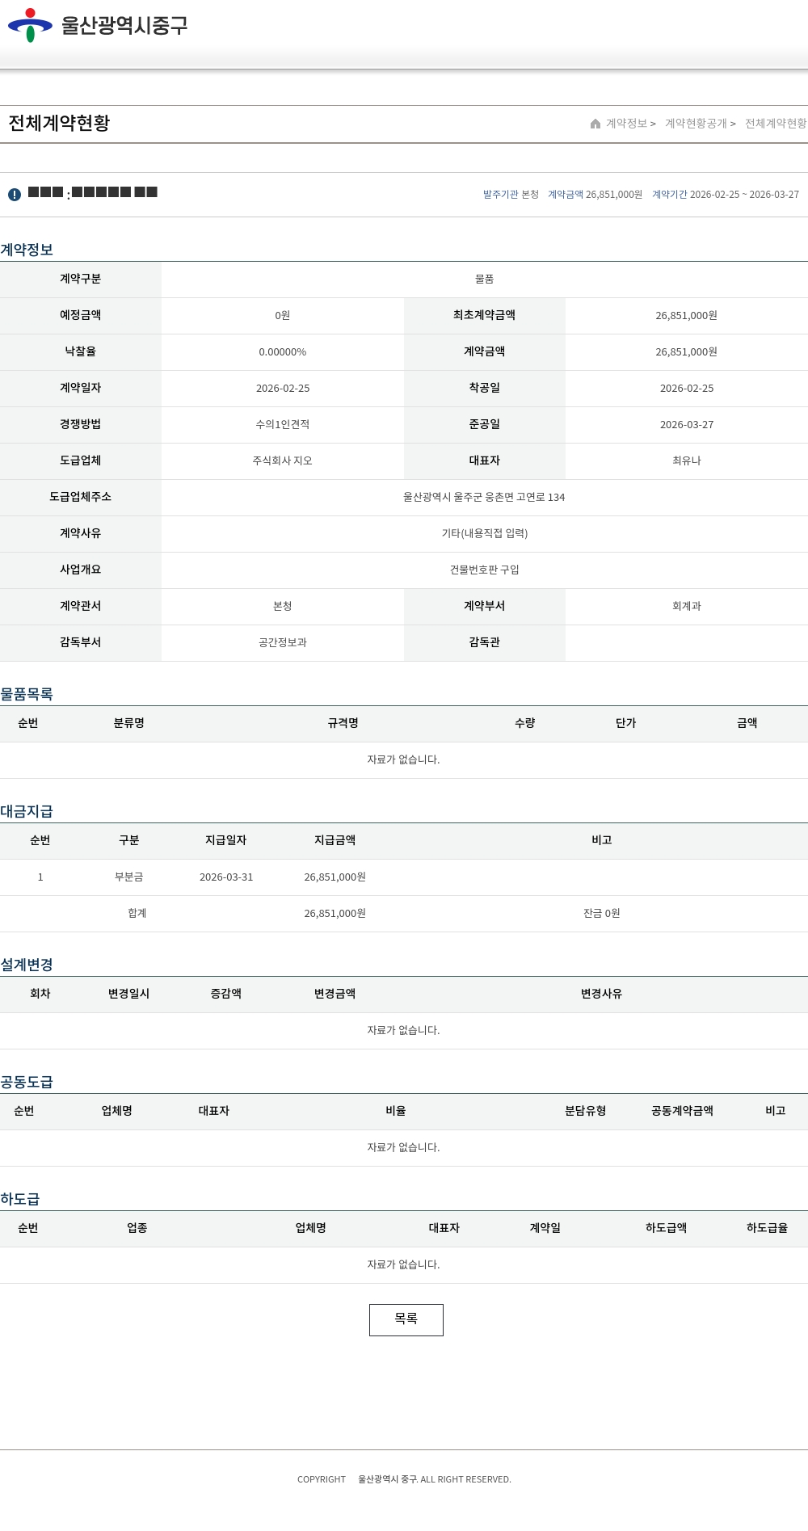The height and width of the screenshot is (1531, 808).
Task: Click the 규격명 column header in 물품목록
Action: pos(343,724)
